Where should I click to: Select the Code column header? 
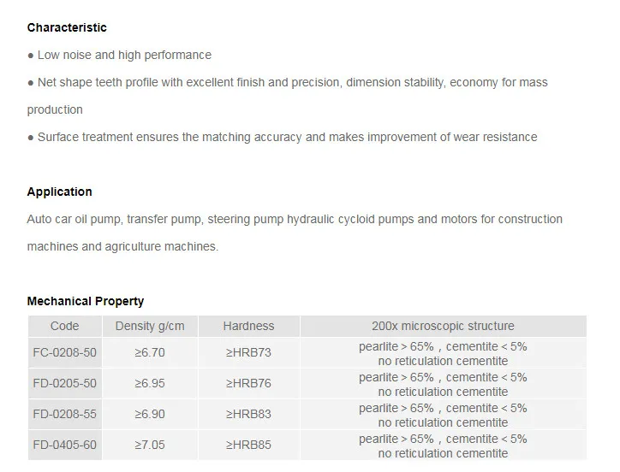(64, 326)
